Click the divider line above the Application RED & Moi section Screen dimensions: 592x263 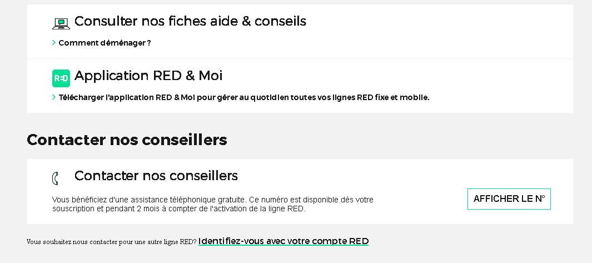pyautogui.click(x=300, y=58)
